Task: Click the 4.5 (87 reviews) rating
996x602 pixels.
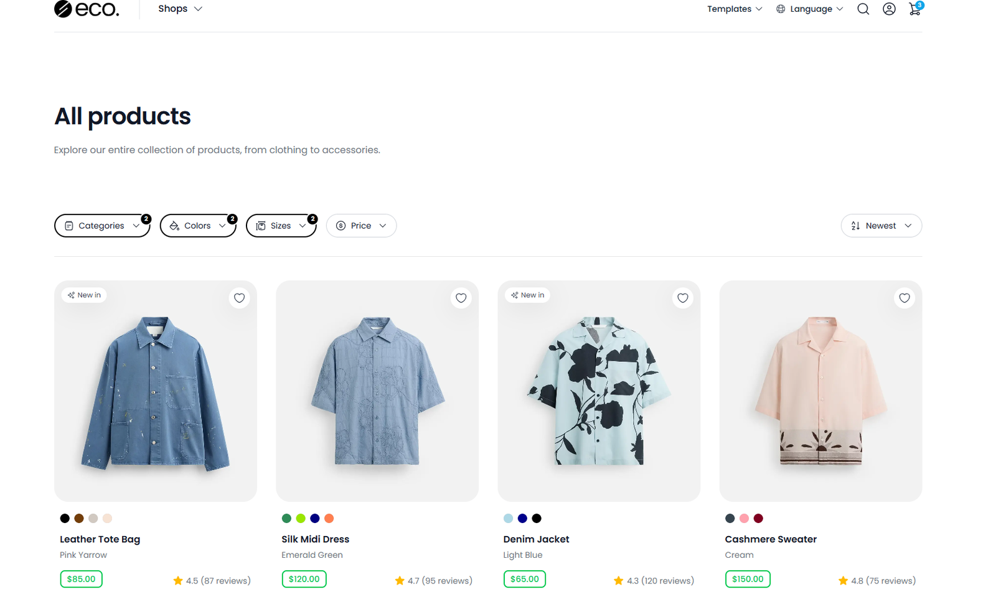Action: 212,581
